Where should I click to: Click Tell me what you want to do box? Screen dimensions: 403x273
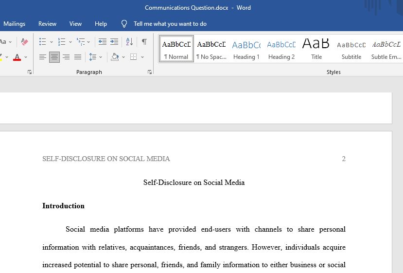tap(170, 24)
